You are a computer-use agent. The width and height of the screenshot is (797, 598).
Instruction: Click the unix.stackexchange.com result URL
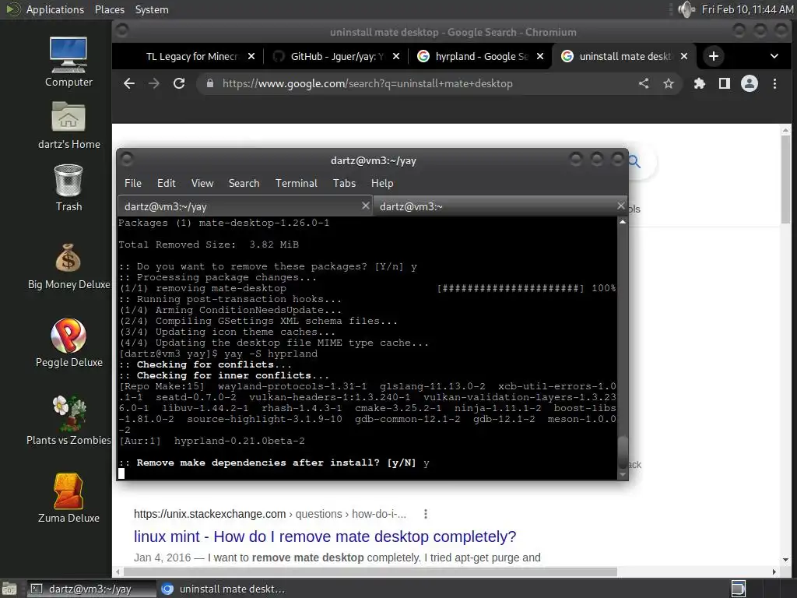(x=270, y=514)
